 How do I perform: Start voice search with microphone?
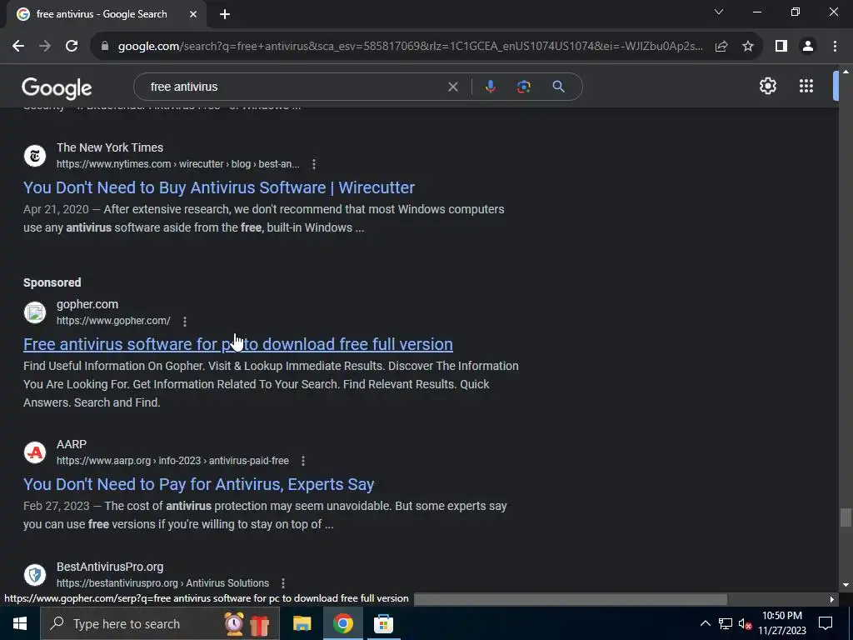coord(490,87)
